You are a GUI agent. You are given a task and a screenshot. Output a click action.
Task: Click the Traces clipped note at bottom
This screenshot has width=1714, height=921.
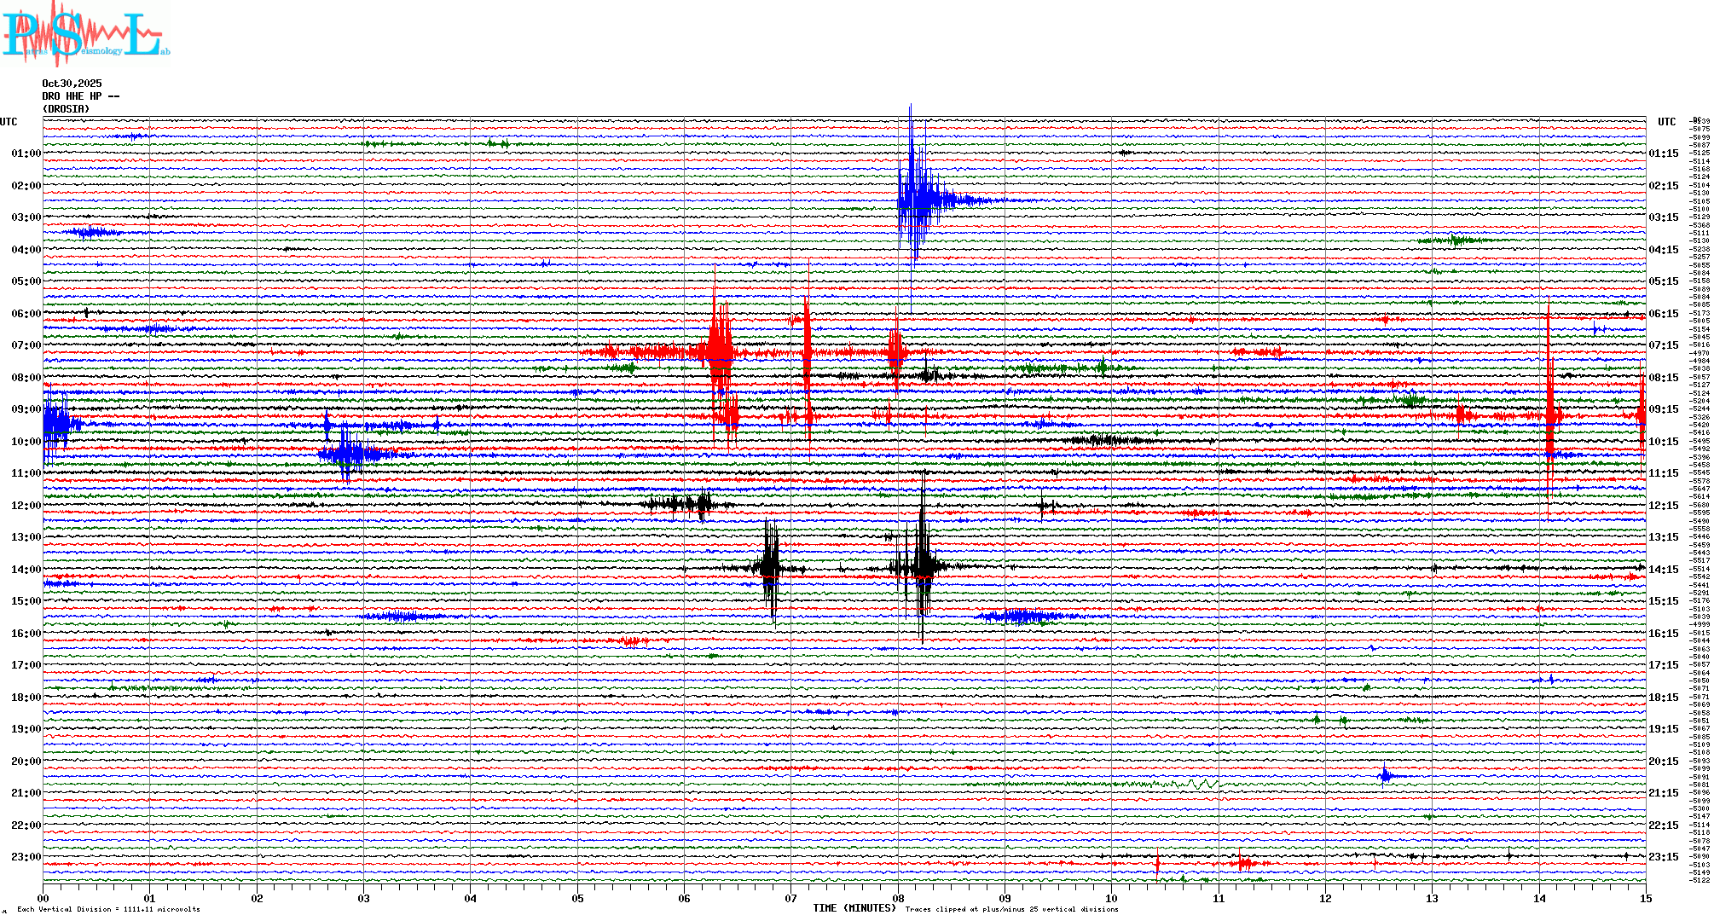click(1011, 909)
